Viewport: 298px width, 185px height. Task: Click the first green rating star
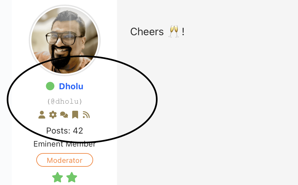[58, 177]
